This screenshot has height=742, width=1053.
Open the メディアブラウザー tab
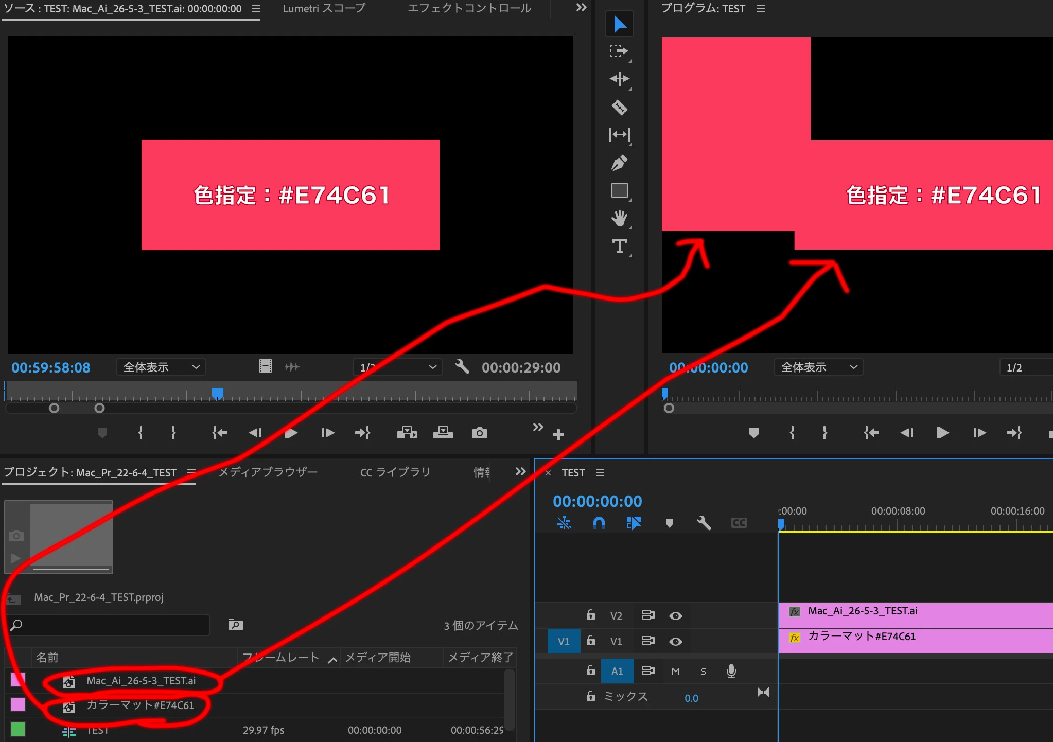(268, 472)
